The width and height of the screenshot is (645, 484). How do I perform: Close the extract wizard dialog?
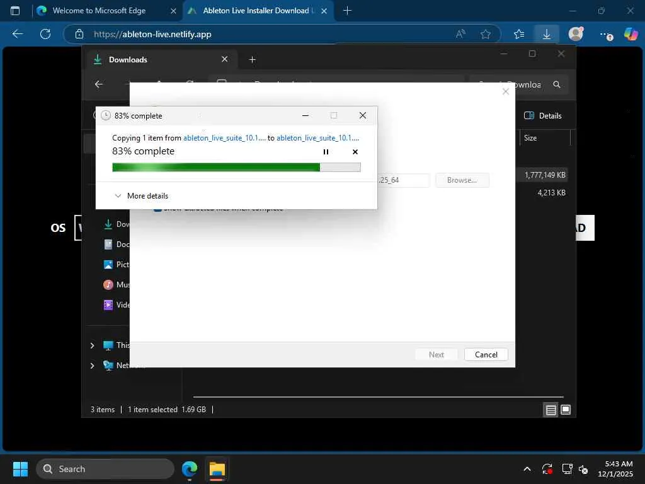[506, 91]
